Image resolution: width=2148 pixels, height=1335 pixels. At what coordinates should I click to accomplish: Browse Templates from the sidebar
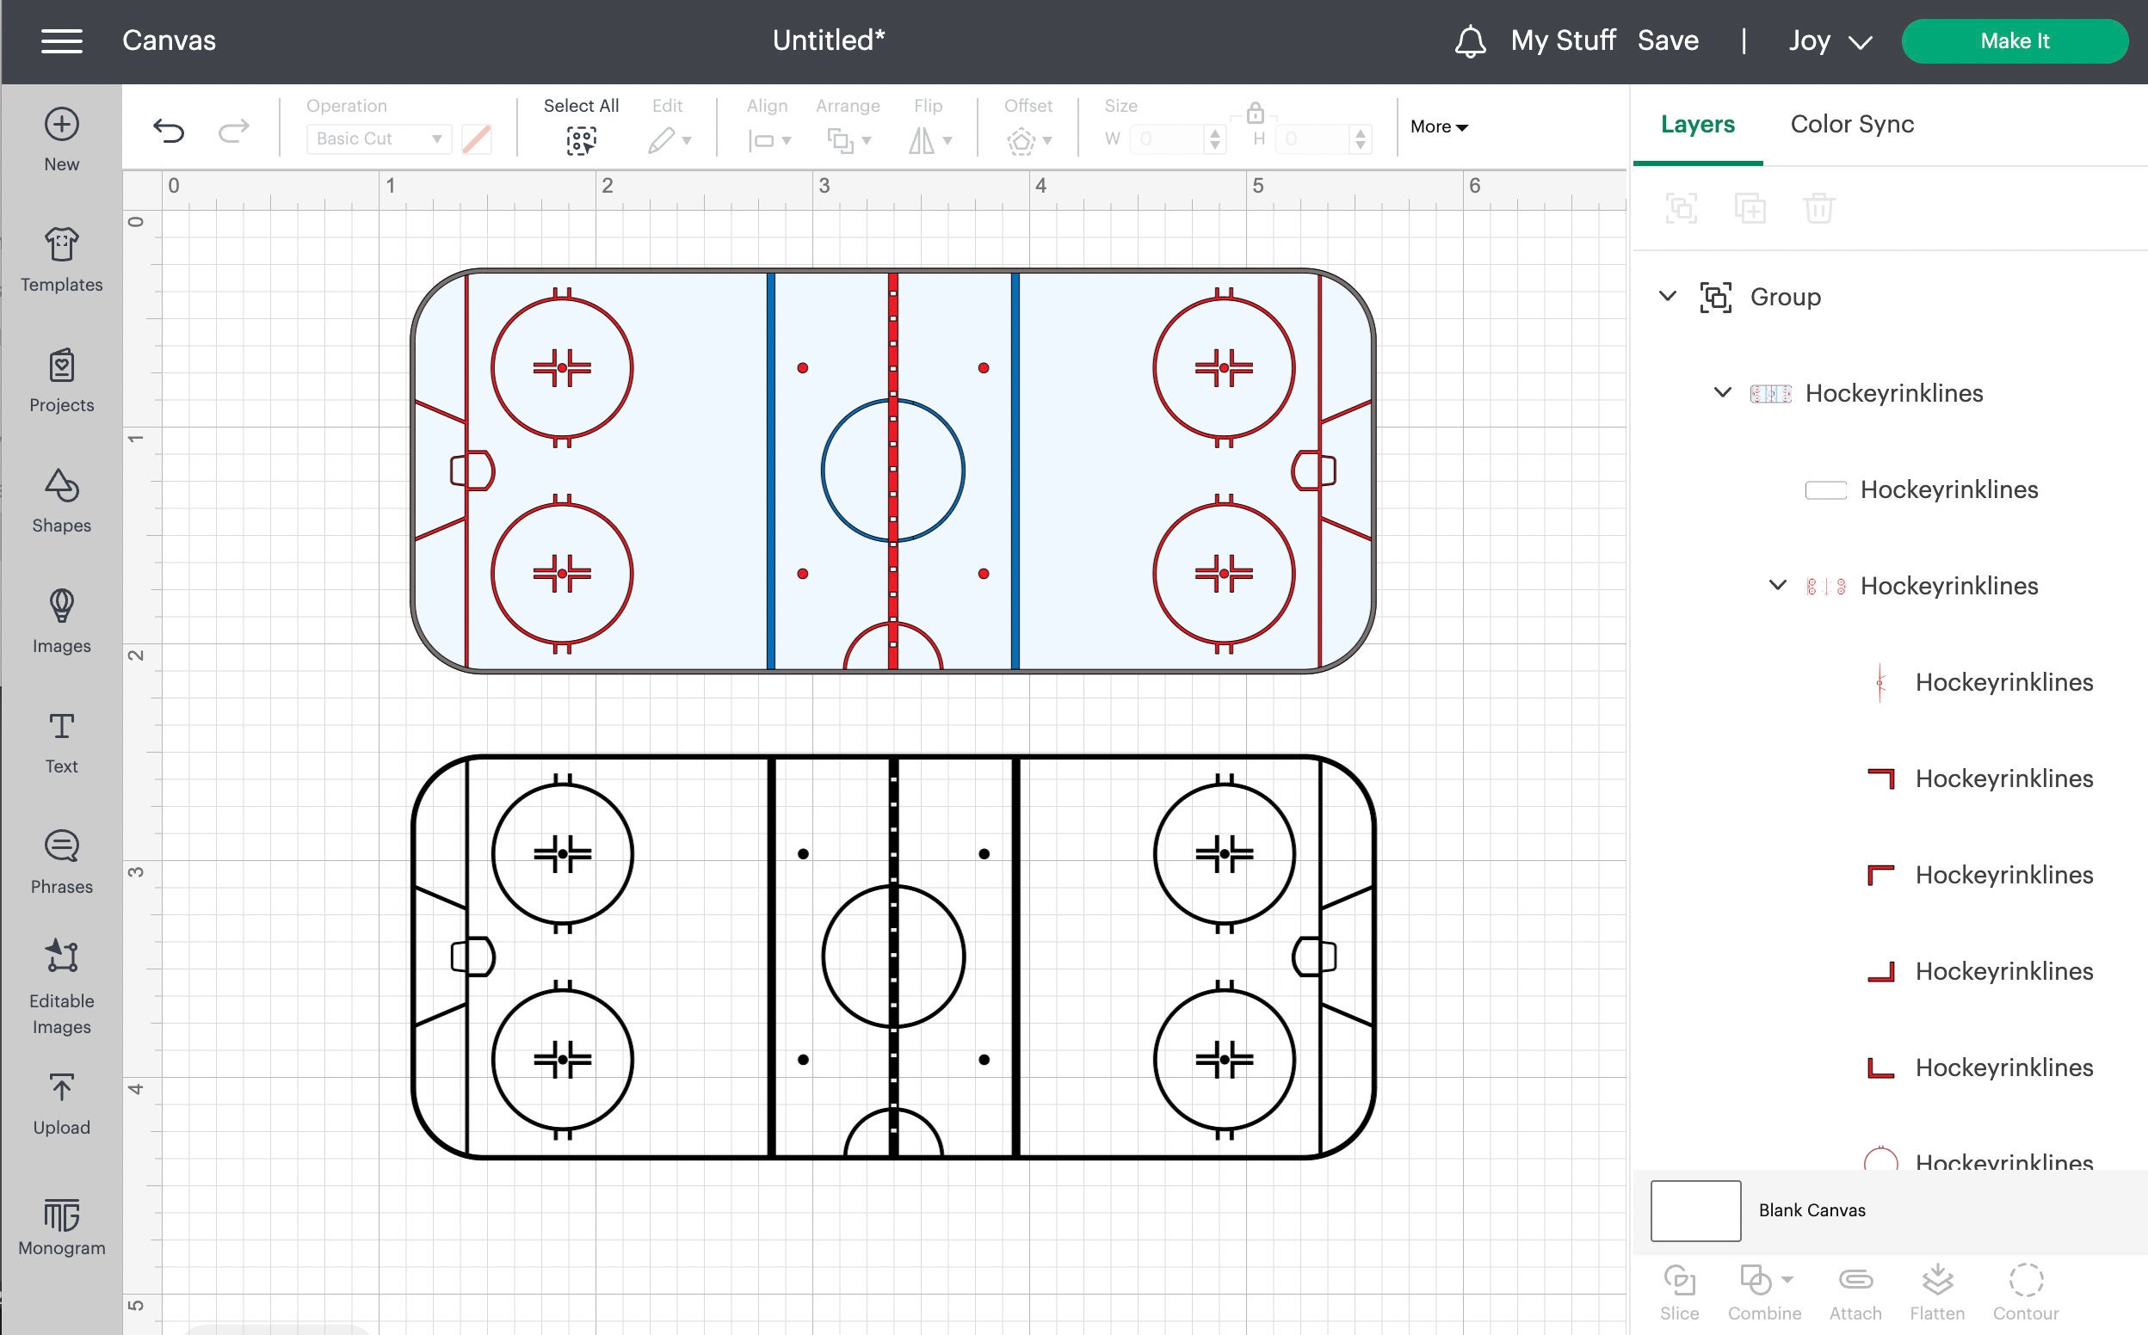click(61, 261)
